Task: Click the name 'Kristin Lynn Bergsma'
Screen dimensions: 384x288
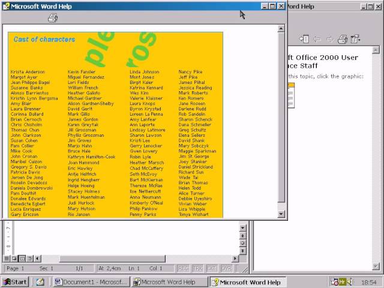Action: [34, 98]
